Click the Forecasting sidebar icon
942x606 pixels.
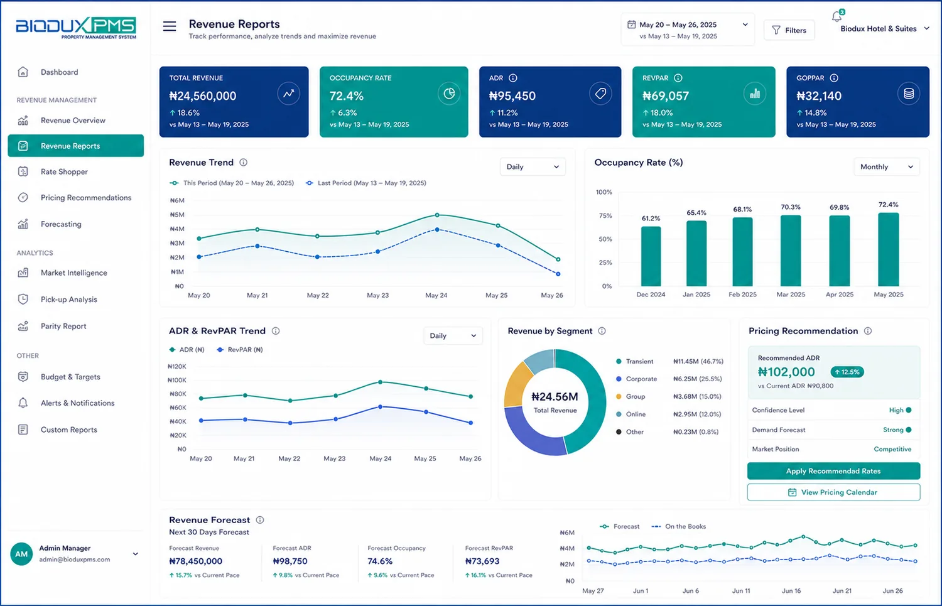click(23, 224)
